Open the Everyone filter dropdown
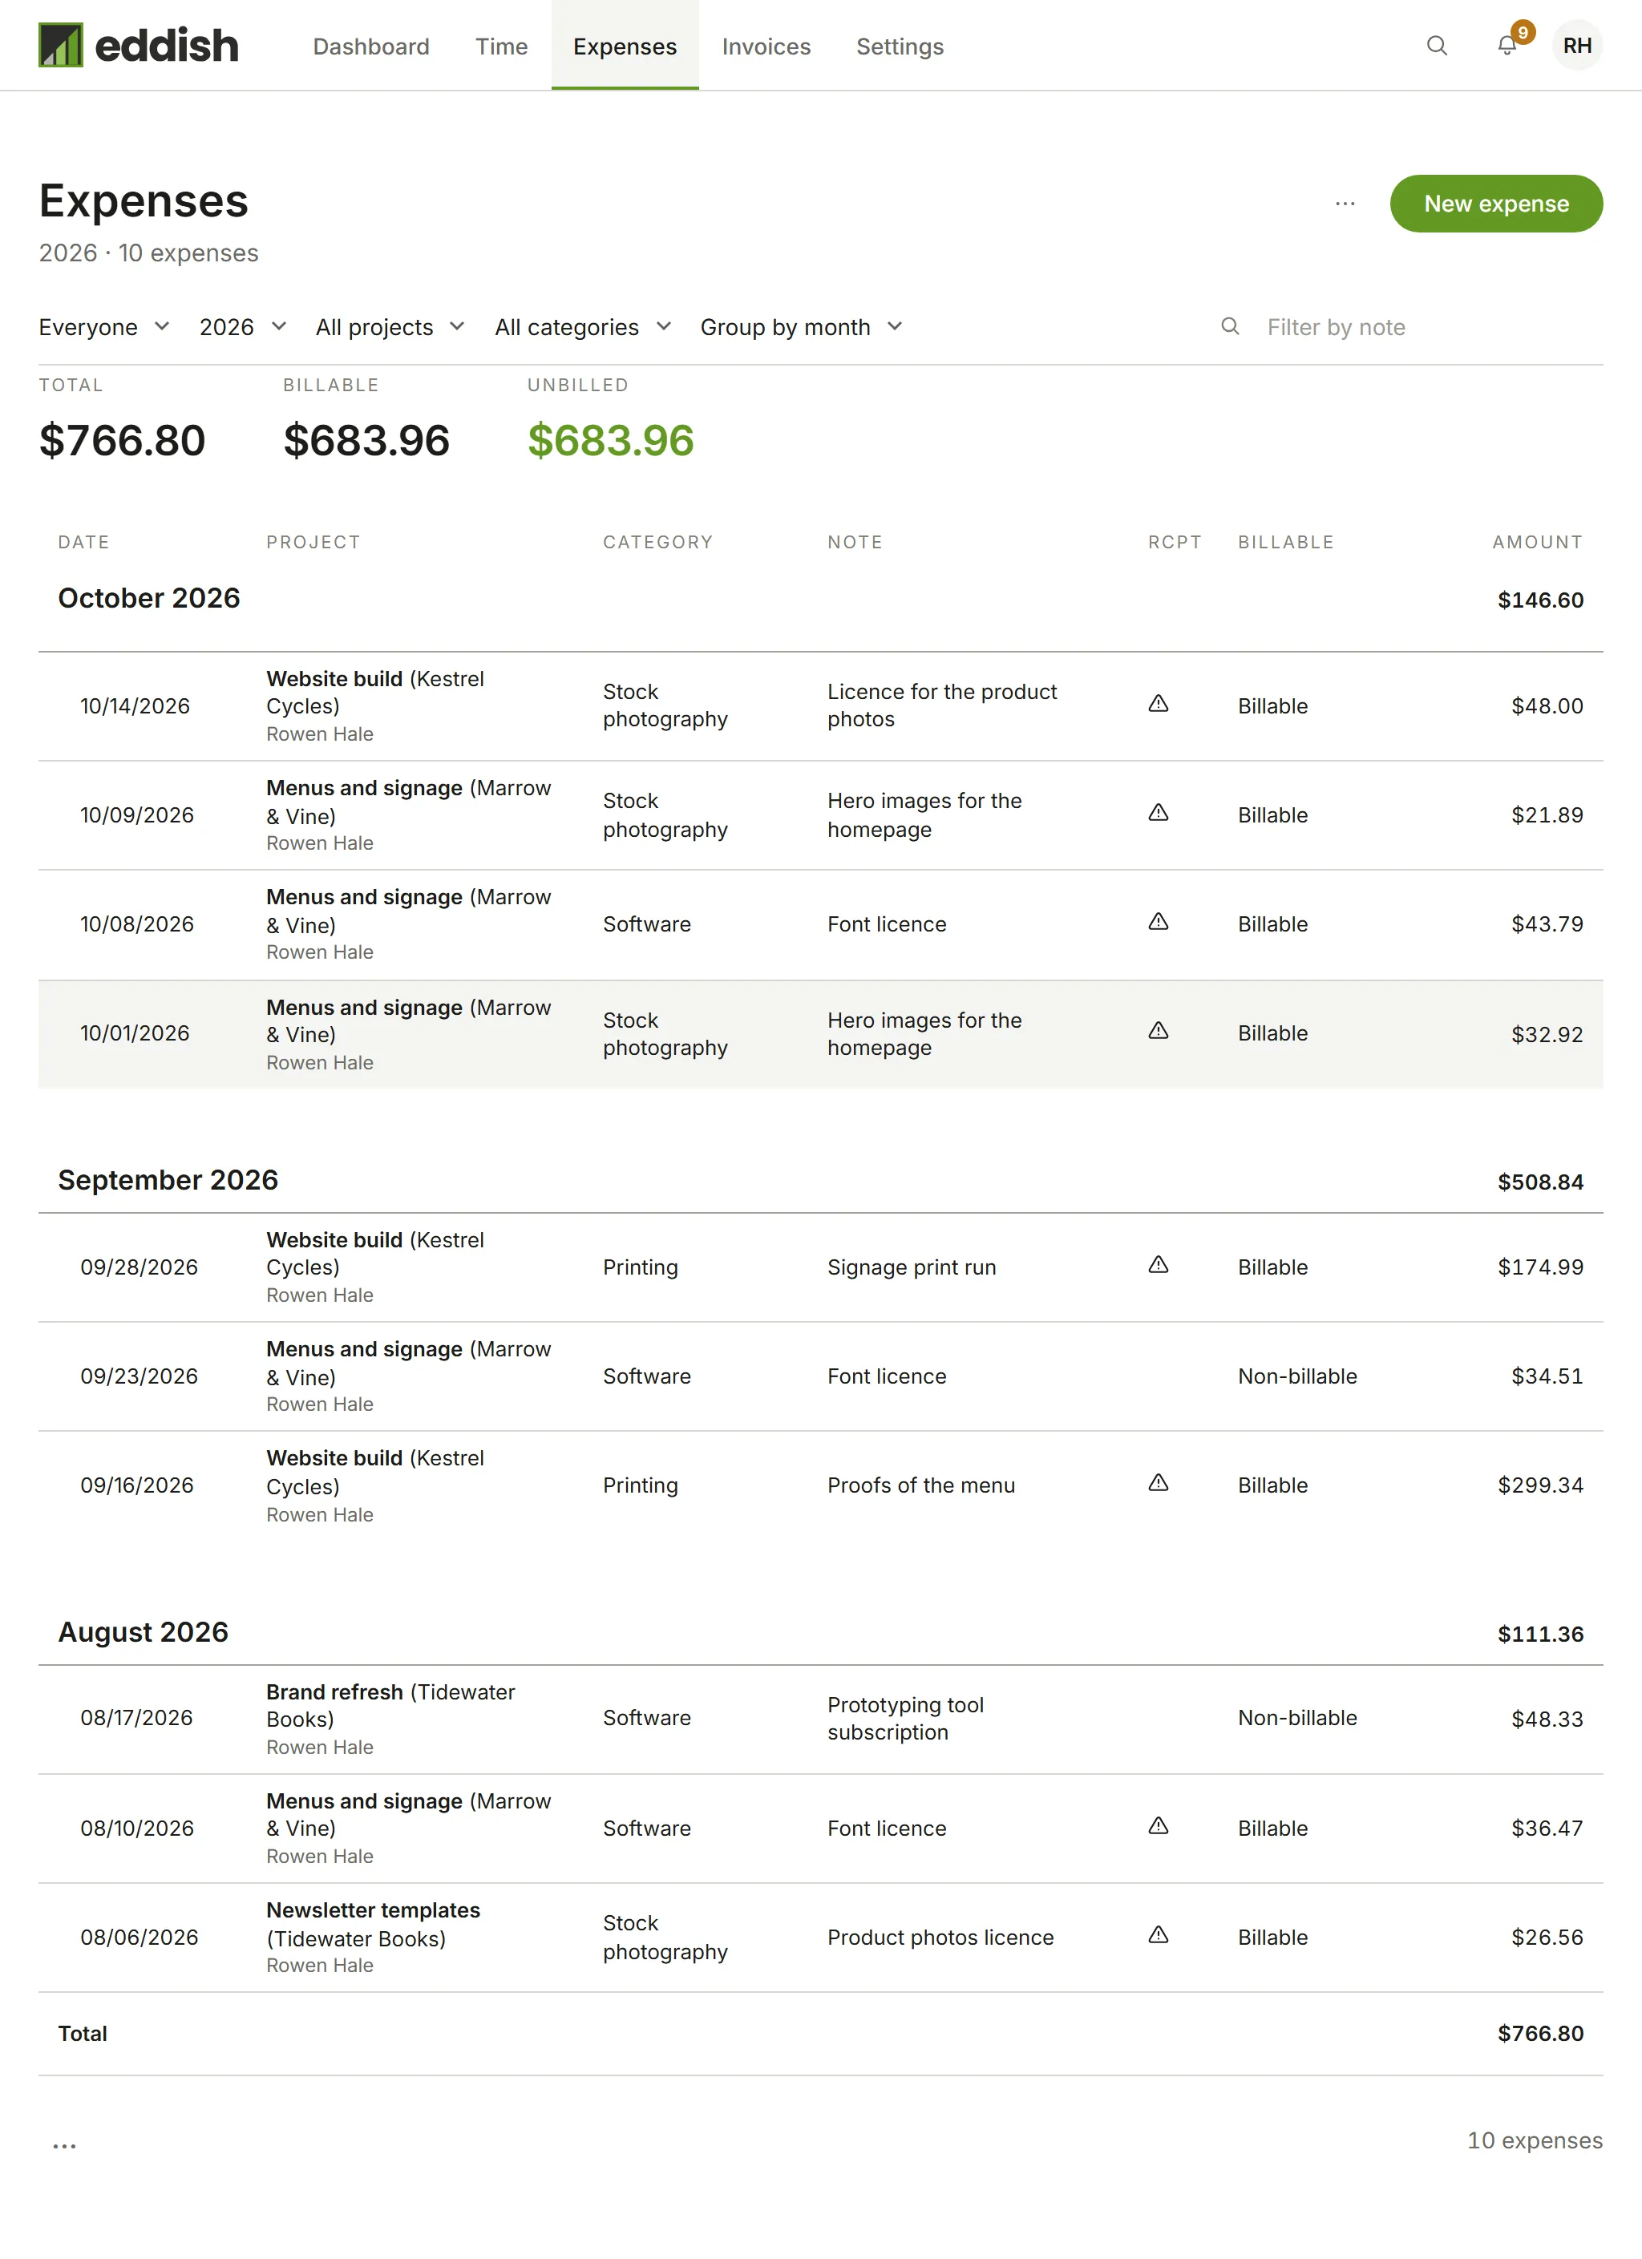The height and width of the screenshot is (2259, 1642). pos(104,328)
